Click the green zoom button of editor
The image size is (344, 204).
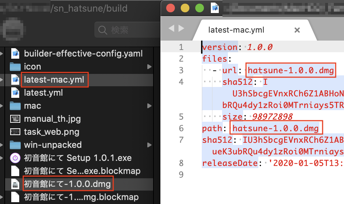(x=200, y=8)
